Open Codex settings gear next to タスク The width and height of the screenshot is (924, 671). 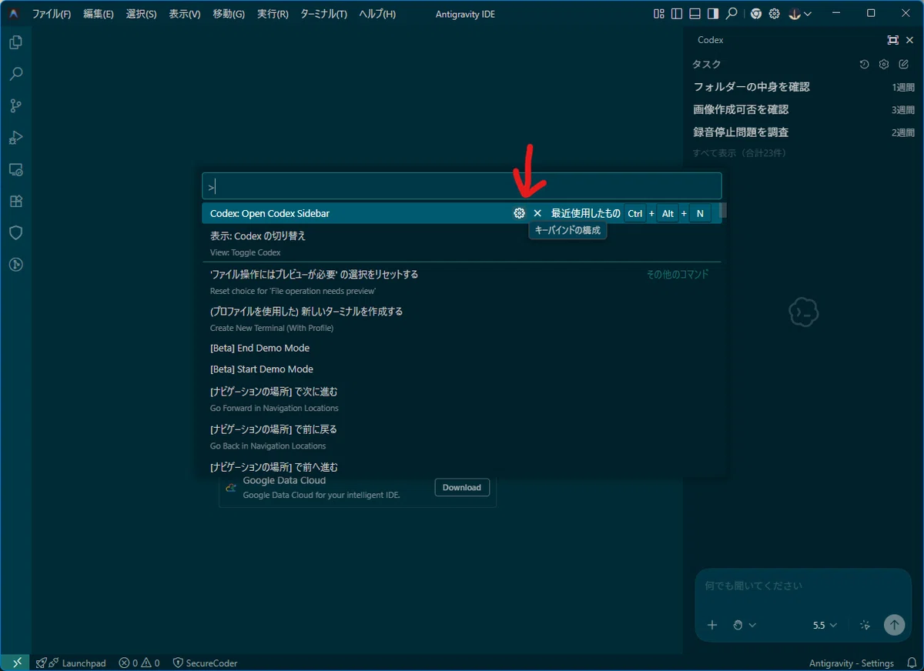point(884,65)
